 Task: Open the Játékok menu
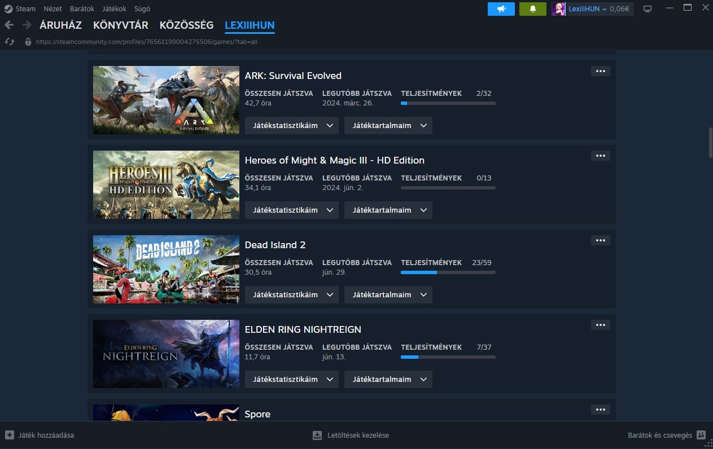click(114, 9)
